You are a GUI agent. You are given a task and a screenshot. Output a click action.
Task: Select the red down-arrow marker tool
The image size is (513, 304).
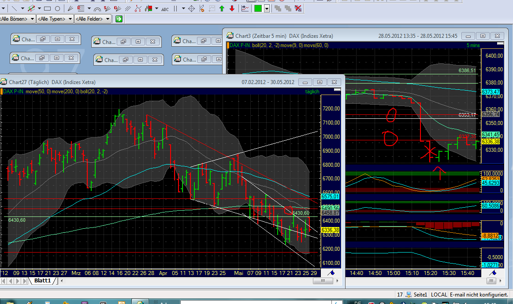click(x=232, y=8)
